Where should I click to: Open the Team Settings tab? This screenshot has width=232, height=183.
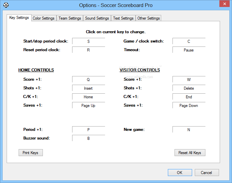click(x=70, y=18)
